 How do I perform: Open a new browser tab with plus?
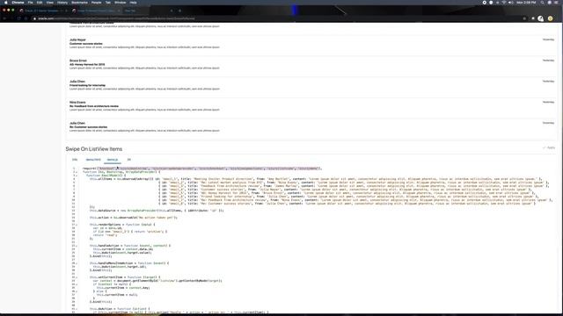click(x=179, y=11)
